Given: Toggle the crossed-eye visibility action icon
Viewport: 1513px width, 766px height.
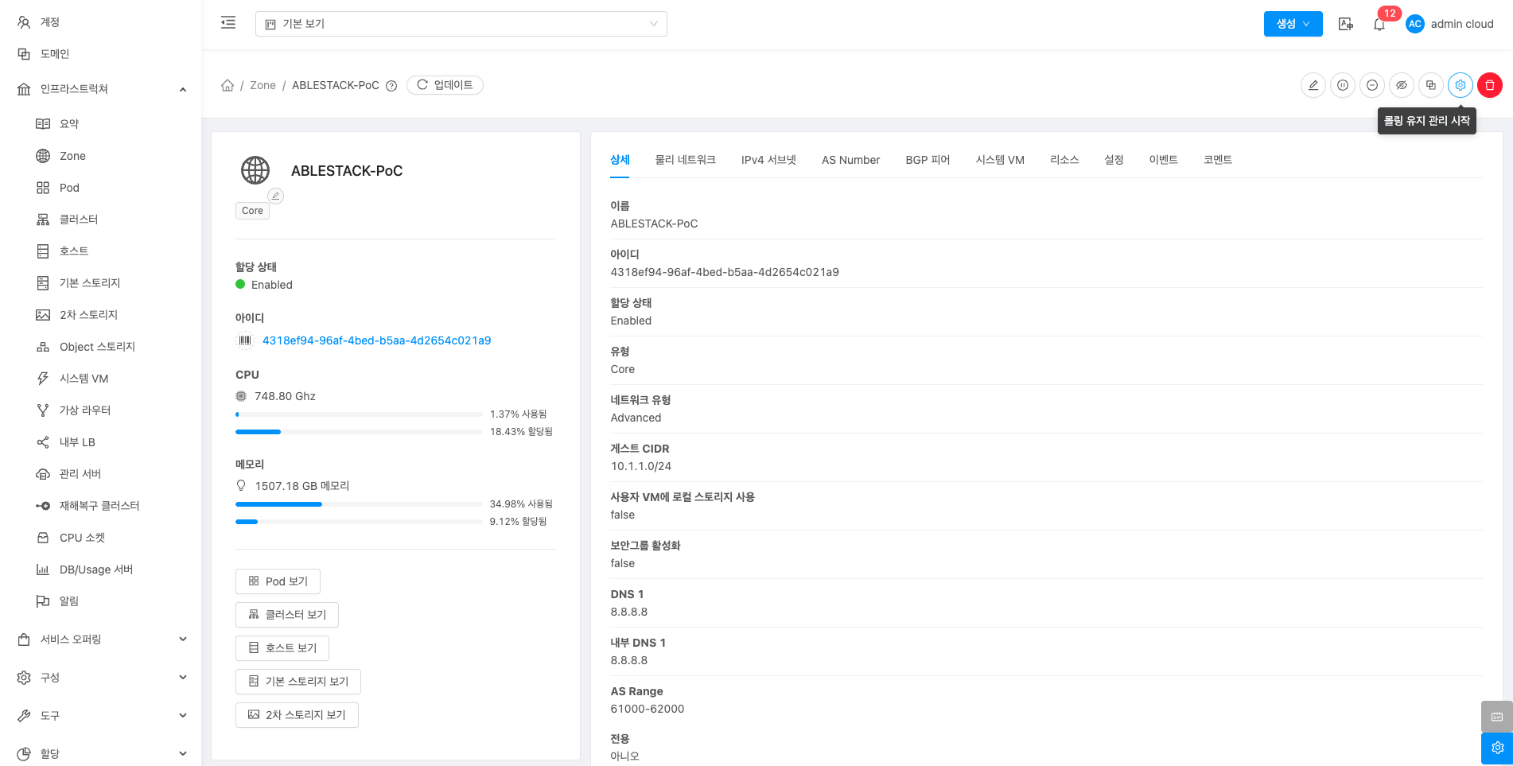Looking at the screenshot, I should point(1402,85).
